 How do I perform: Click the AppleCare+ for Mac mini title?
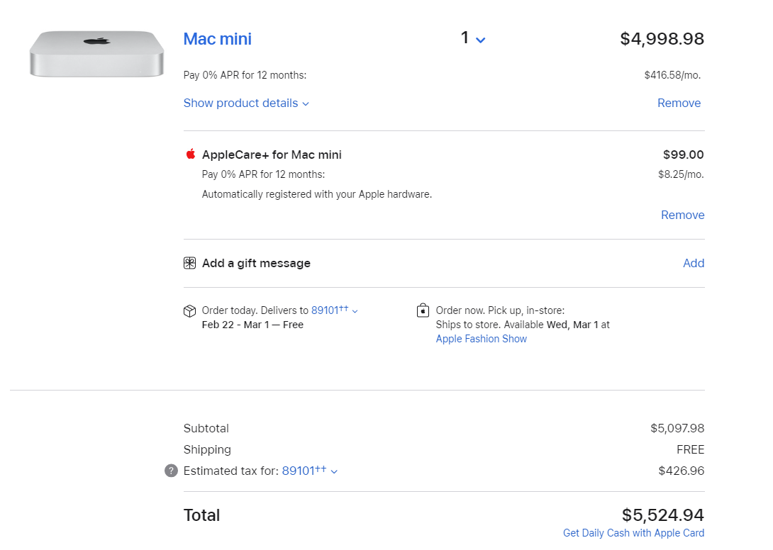click(x=272, y=155)
